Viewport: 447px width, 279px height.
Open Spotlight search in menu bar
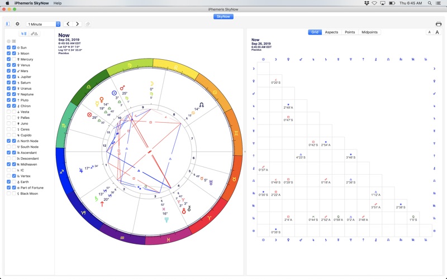pos(430,3)
